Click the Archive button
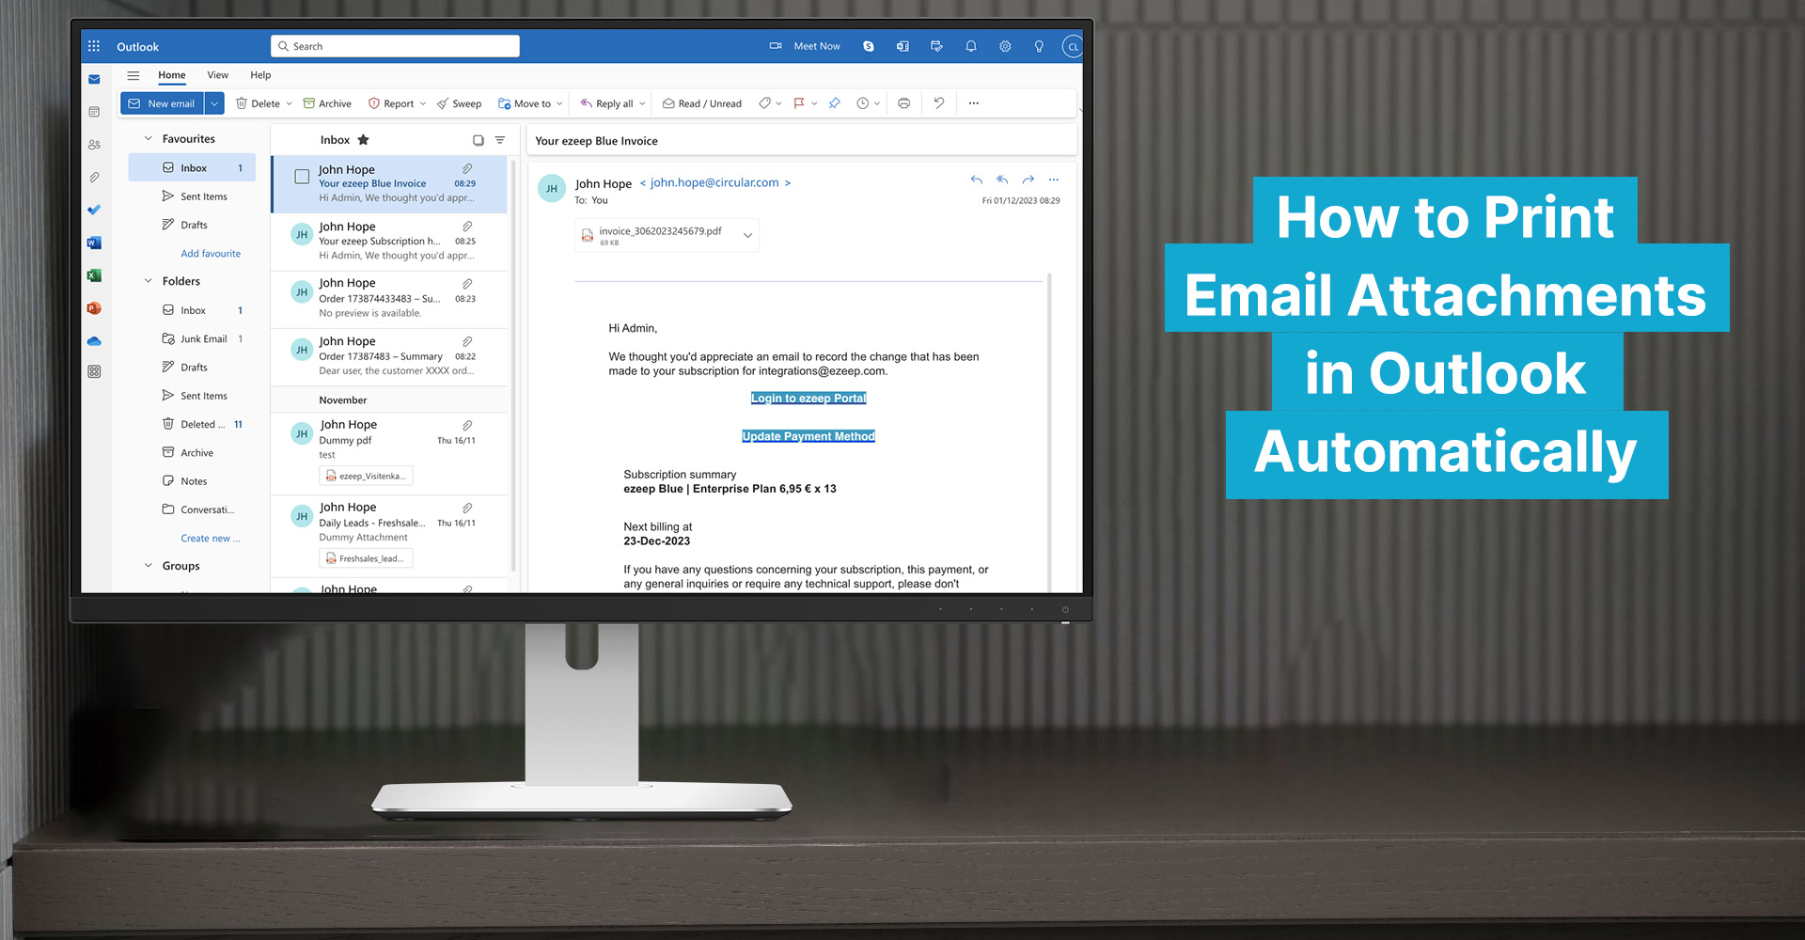This screenshot has width=1805, height=940. pyautogui.click(x=327, y=103)
